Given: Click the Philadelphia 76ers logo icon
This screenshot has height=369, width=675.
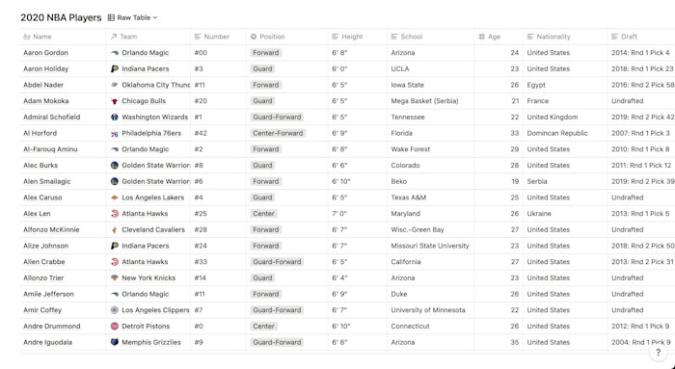Looking at the screenshot, I should coord(115,133).
